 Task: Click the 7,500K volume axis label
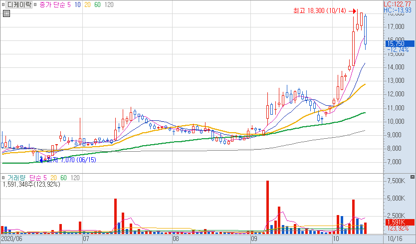click(x=396, y=181)
